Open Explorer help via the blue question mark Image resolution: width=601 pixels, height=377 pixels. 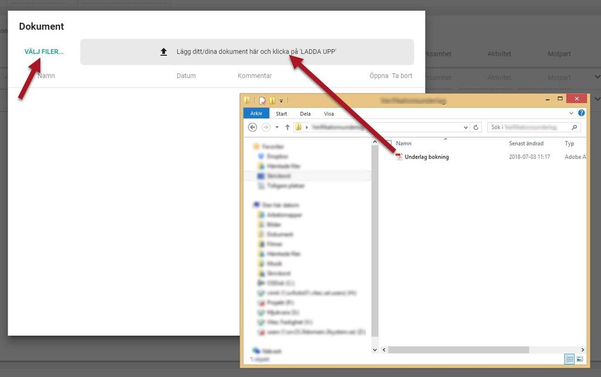click(582, 113)
